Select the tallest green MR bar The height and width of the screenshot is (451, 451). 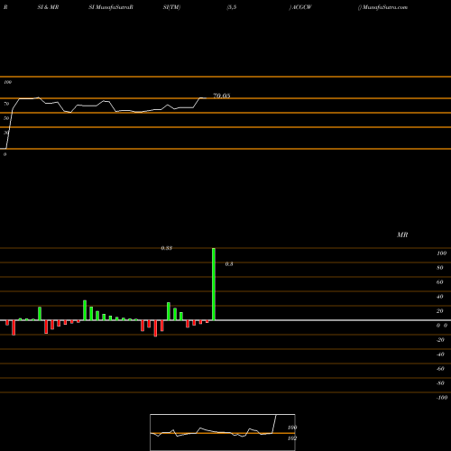pos(214,284)
